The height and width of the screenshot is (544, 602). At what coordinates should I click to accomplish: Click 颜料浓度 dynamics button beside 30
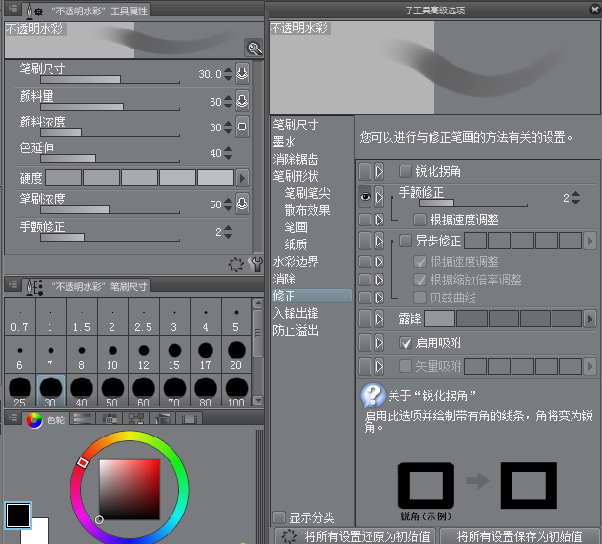point(242,126)
